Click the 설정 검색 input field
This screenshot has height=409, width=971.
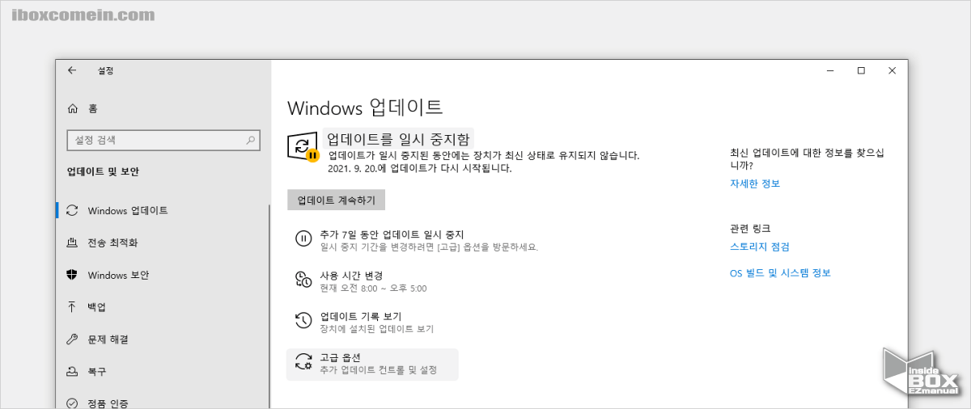pos(154,140)
